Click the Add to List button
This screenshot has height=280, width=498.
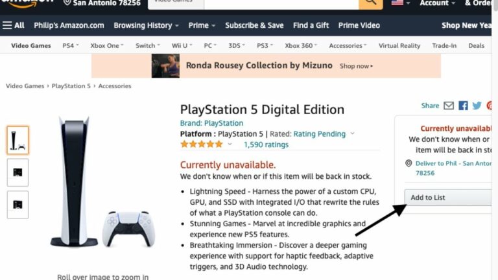[448, 198]
